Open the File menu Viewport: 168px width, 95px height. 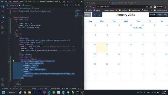(x=6, y=2)
